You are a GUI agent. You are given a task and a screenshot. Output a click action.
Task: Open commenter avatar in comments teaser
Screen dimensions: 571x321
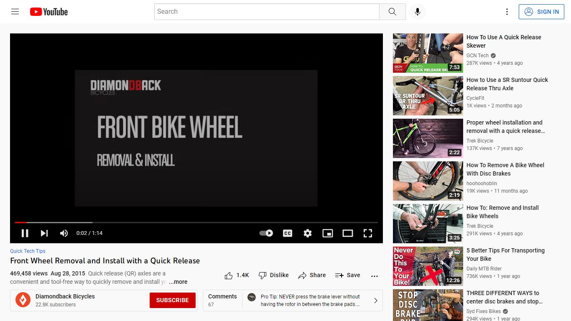tap(252, 297)
